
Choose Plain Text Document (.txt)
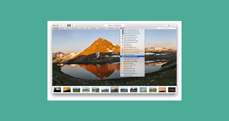[x=132, y=65]
